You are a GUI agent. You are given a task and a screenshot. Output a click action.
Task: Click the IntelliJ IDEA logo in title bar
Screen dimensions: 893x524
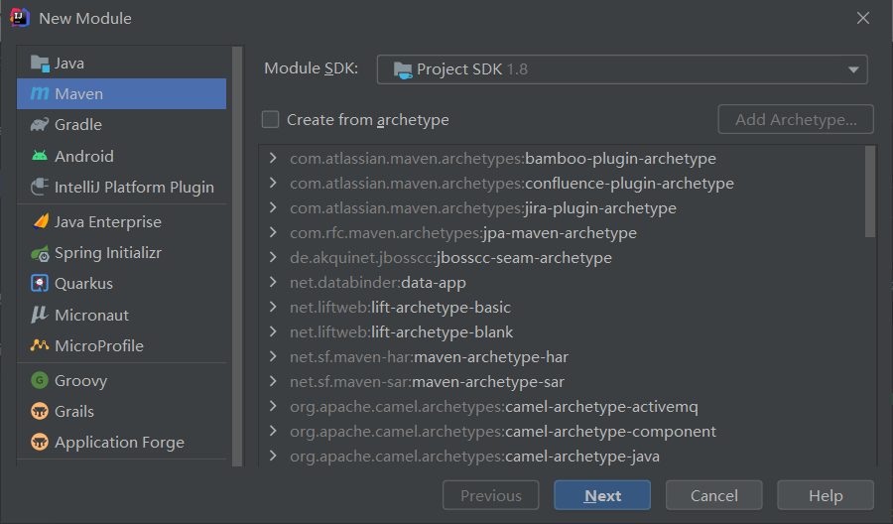point(20,18)
